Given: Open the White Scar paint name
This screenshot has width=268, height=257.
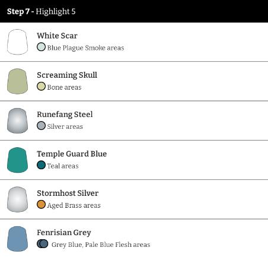Looking at the screenshot, I should tap(57, 36).
